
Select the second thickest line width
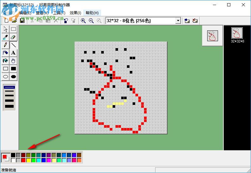(9, 100)
